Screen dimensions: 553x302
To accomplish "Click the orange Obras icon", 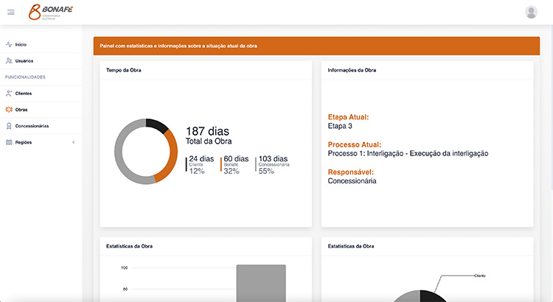I will [9, 110].
